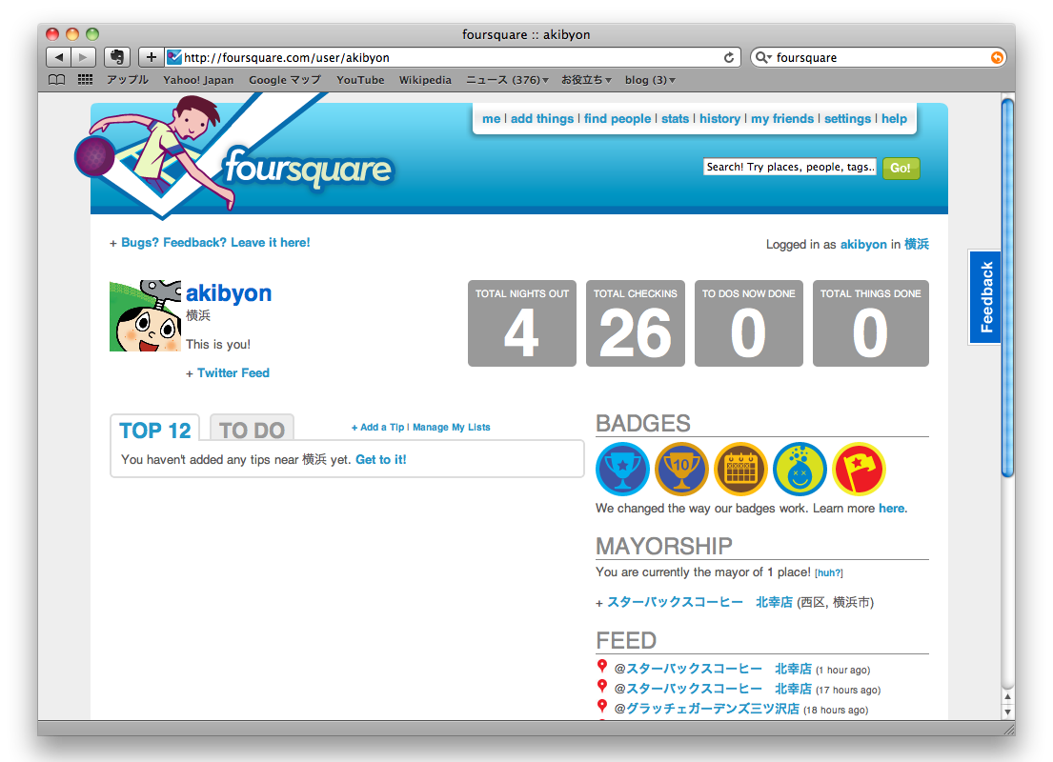
Task: Open the アップル bookmark
Action: coord(128,80)
